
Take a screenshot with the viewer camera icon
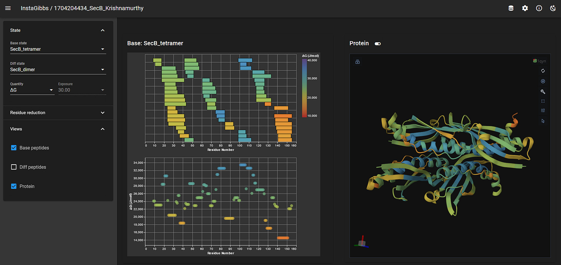pos(357,62)
